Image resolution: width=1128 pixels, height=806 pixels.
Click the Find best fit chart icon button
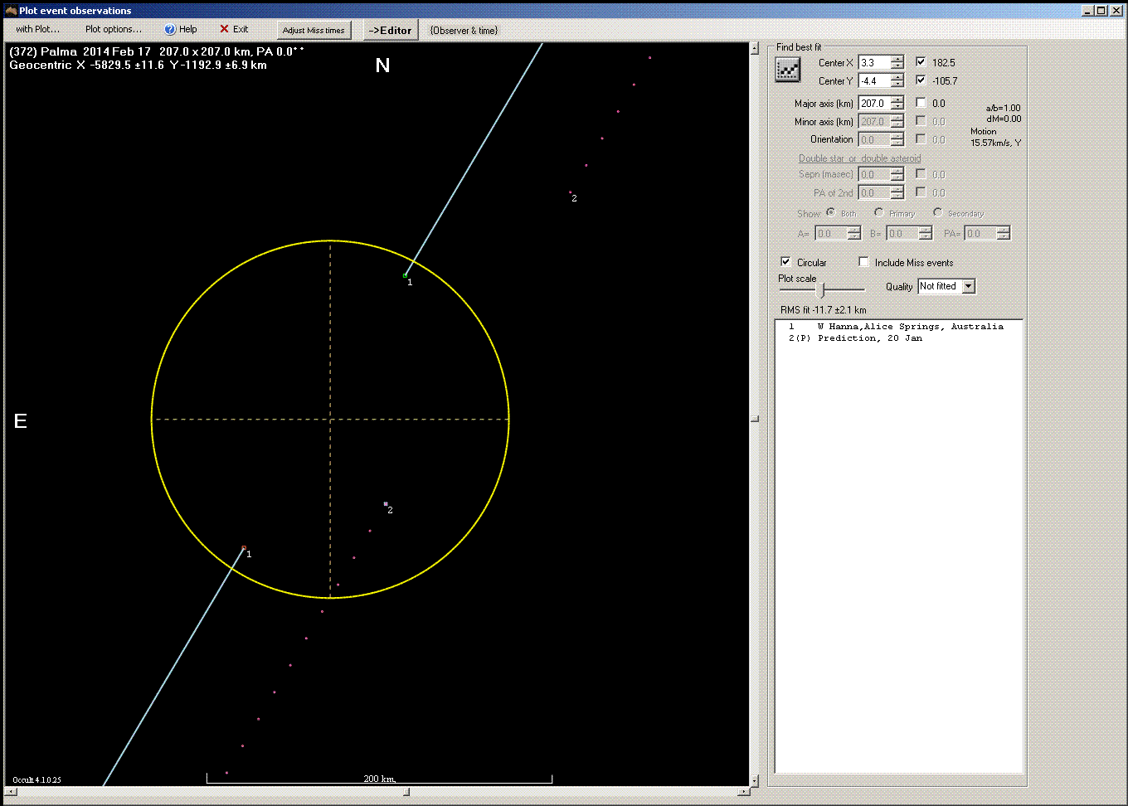click(787, 70)
